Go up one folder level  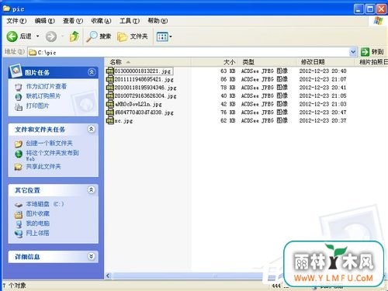coord(74,36)
